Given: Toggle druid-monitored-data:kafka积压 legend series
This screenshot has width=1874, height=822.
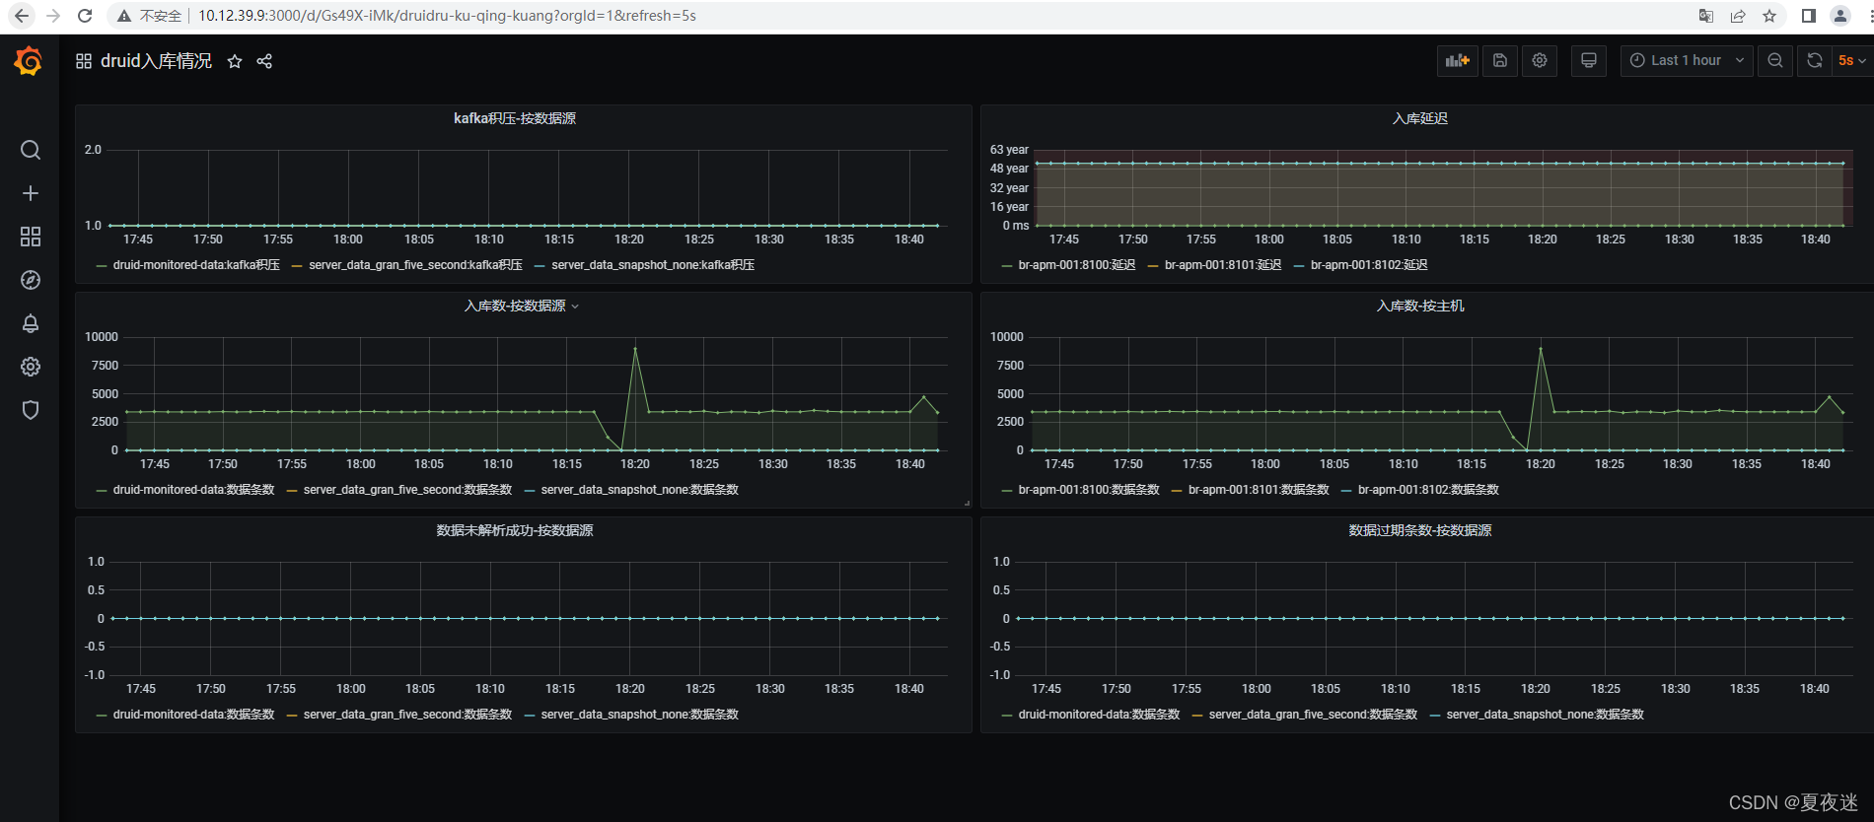Looking at the screenshot, I should 196,265.
